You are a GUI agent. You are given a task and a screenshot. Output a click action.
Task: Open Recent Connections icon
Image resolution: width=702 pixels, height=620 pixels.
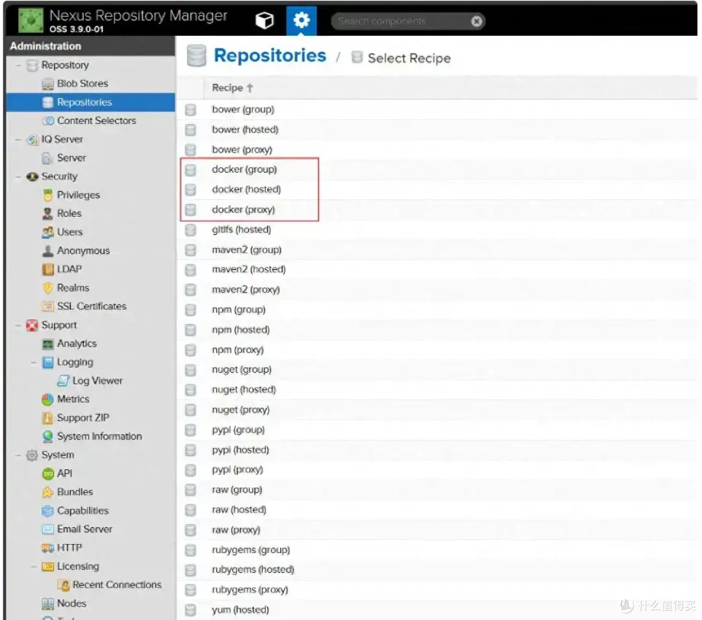(x=63, y=585)
